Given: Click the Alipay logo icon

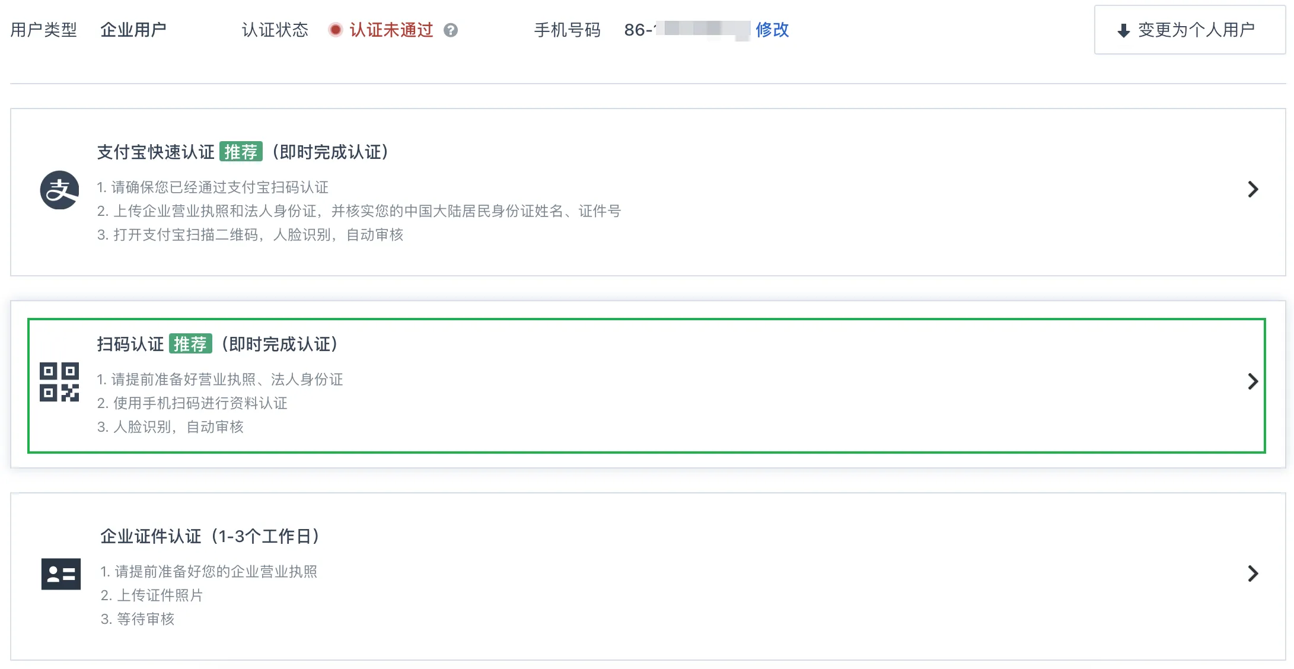Looking at the screenshot, I should tap(59, 190).
